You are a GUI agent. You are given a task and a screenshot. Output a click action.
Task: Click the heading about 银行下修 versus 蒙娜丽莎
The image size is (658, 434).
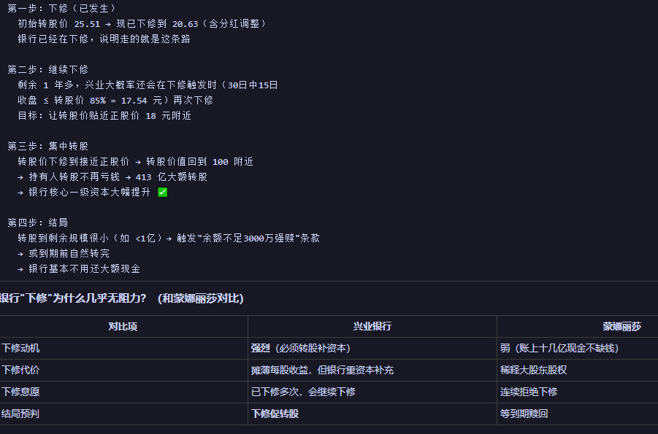coord(122,298)
